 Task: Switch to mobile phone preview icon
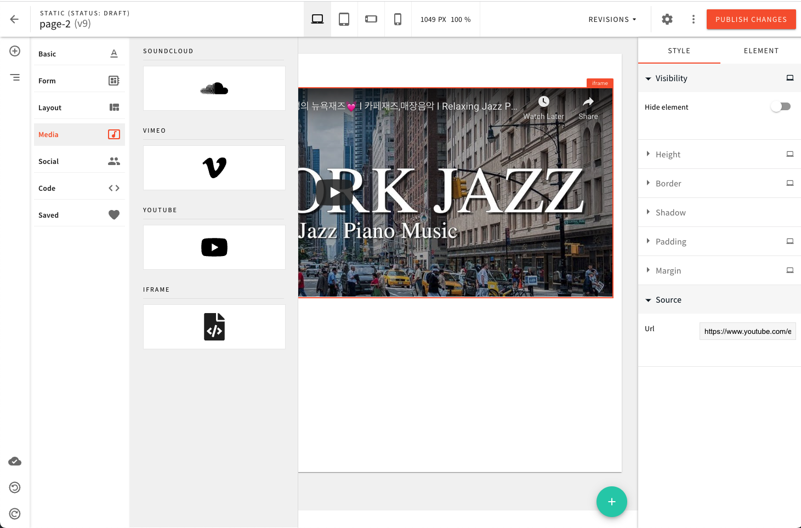[398, 19]
